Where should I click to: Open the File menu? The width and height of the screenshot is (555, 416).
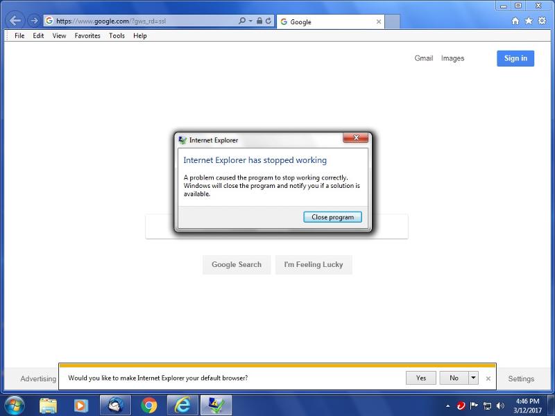click(19, 36)
